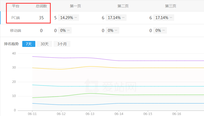Click the 移动端 0% badge under 第二页
The height and width of the screenshot is (116, 204).
point(112,30)
